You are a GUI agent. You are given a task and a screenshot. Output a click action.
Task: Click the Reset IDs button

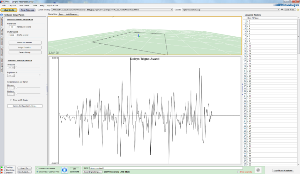tap(25, 168)
